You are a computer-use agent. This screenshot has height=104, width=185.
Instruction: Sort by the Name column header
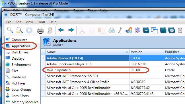point(87,52)
